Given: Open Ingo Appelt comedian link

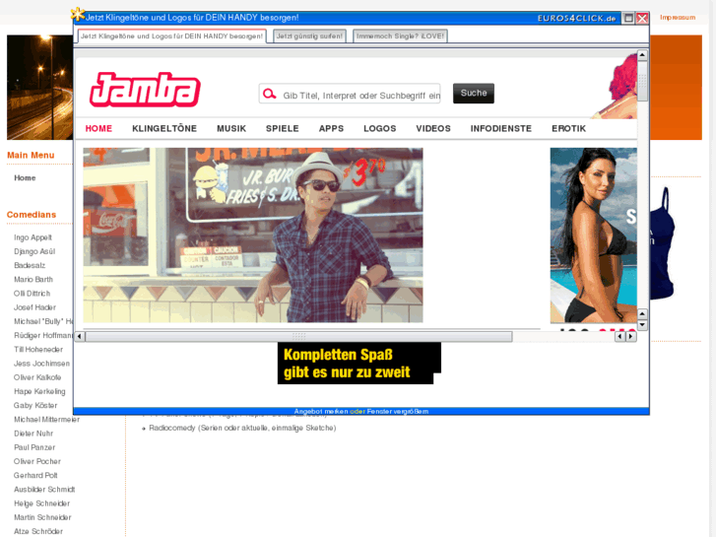Looking at the screenshot, I should 33,237.
